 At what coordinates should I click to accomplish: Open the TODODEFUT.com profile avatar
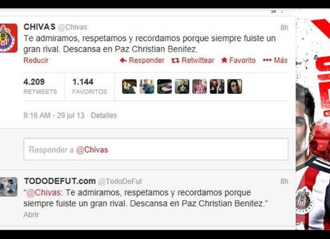coord(9,187)
